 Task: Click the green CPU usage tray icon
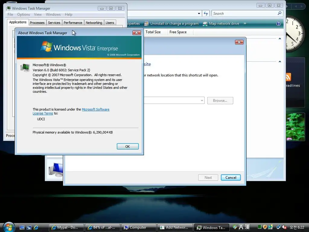260,227
